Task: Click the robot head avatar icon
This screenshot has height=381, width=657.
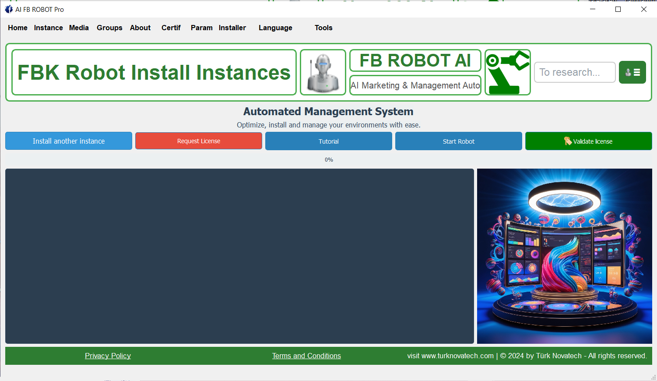Action: point(323,72)
